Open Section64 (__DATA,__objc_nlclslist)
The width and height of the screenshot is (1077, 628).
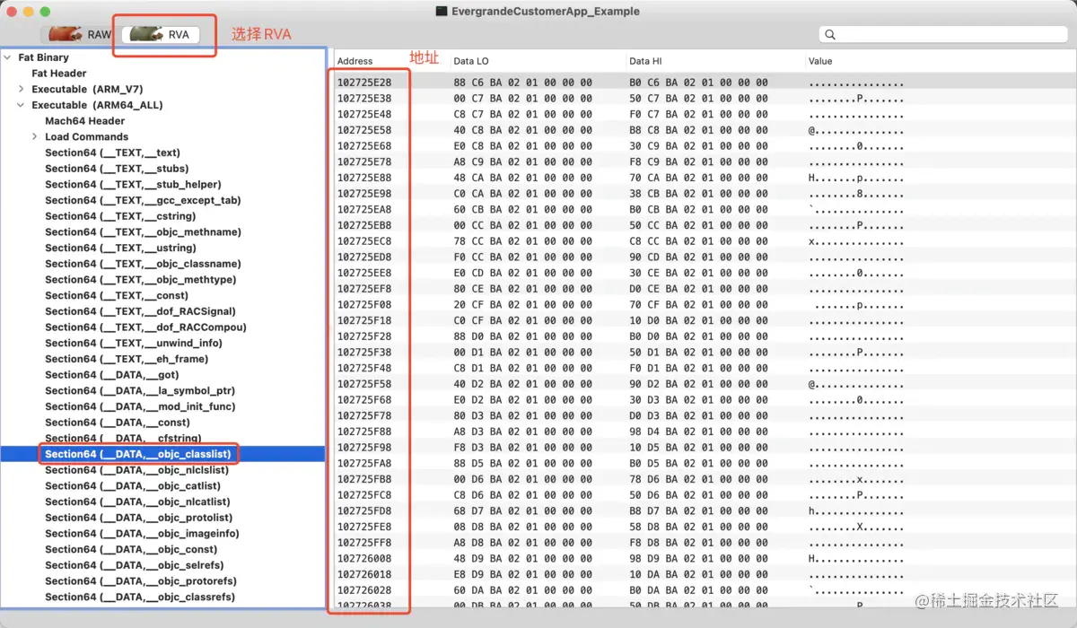(x=138, y=470)
